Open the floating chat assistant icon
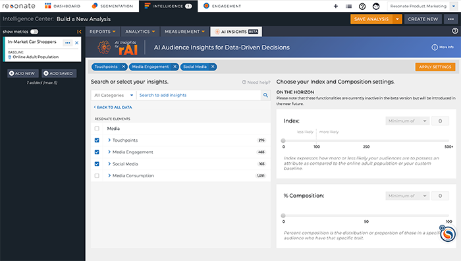 [x=447, y=234]
